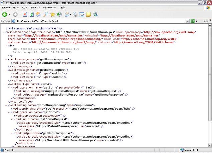Open the Ferramentas menu

coord(50,7)
